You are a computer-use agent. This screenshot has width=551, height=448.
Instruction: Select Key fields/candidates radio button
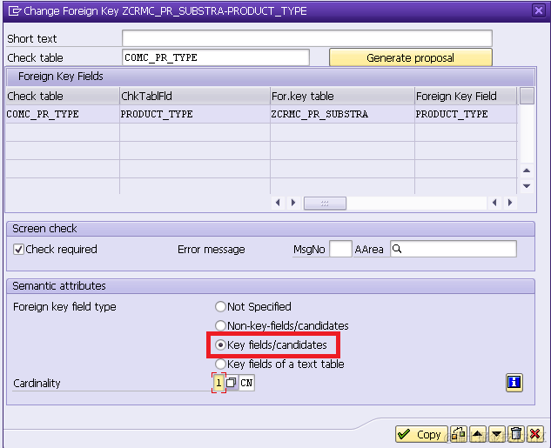tap(220, 345)
